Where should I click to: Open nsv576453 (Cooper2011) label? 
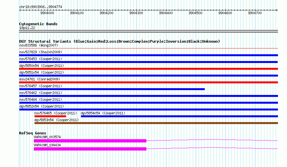pos(41,59)
